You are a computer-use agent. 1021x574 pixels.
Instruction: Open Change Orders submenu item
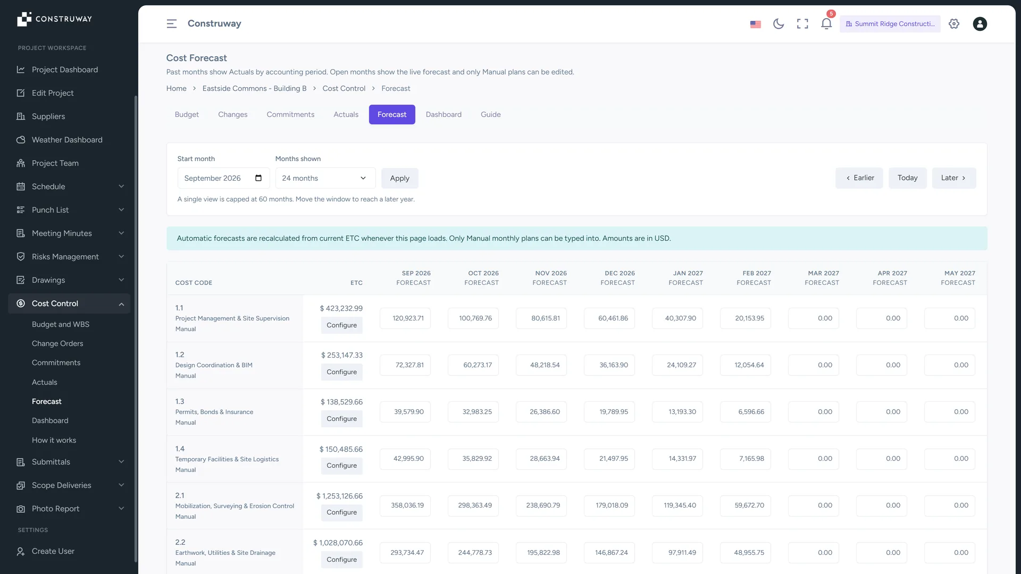pyautogui.click(x=57, y=343)
